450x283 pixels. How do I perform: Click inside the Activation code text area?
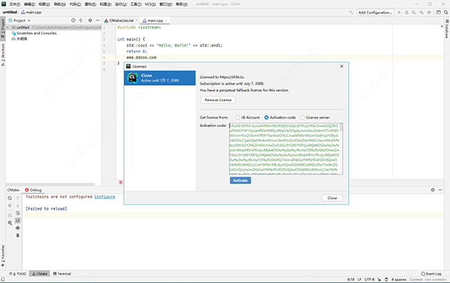[x=284, y=149]
